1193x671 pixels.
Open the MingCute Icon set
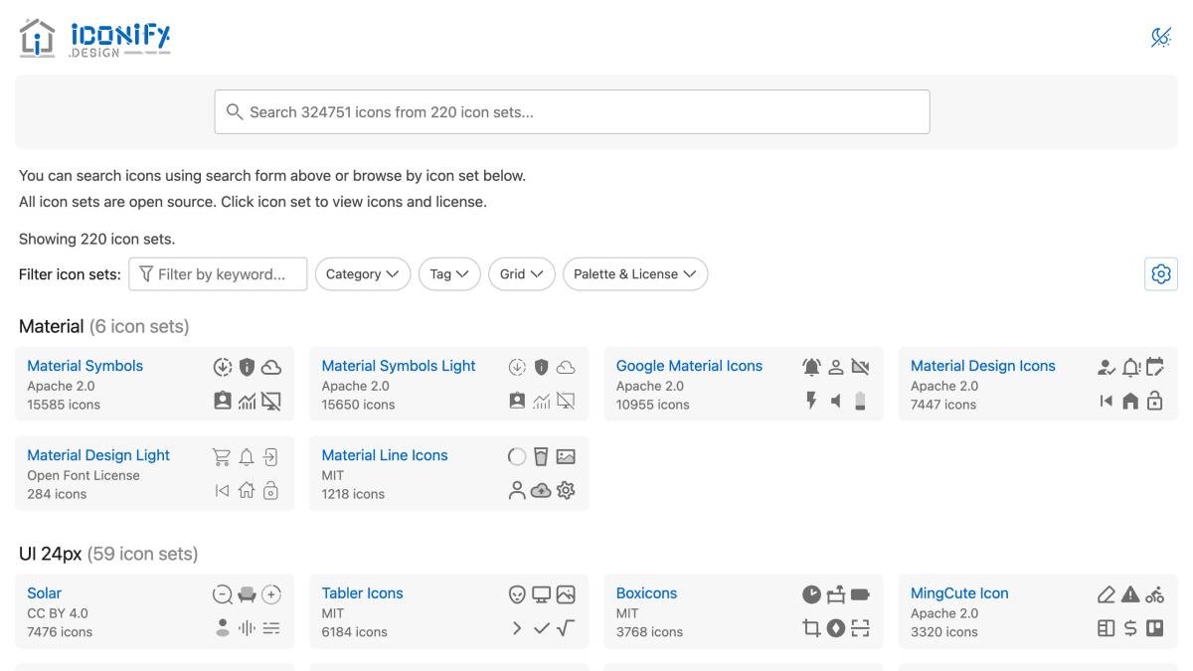click(959, 593)
